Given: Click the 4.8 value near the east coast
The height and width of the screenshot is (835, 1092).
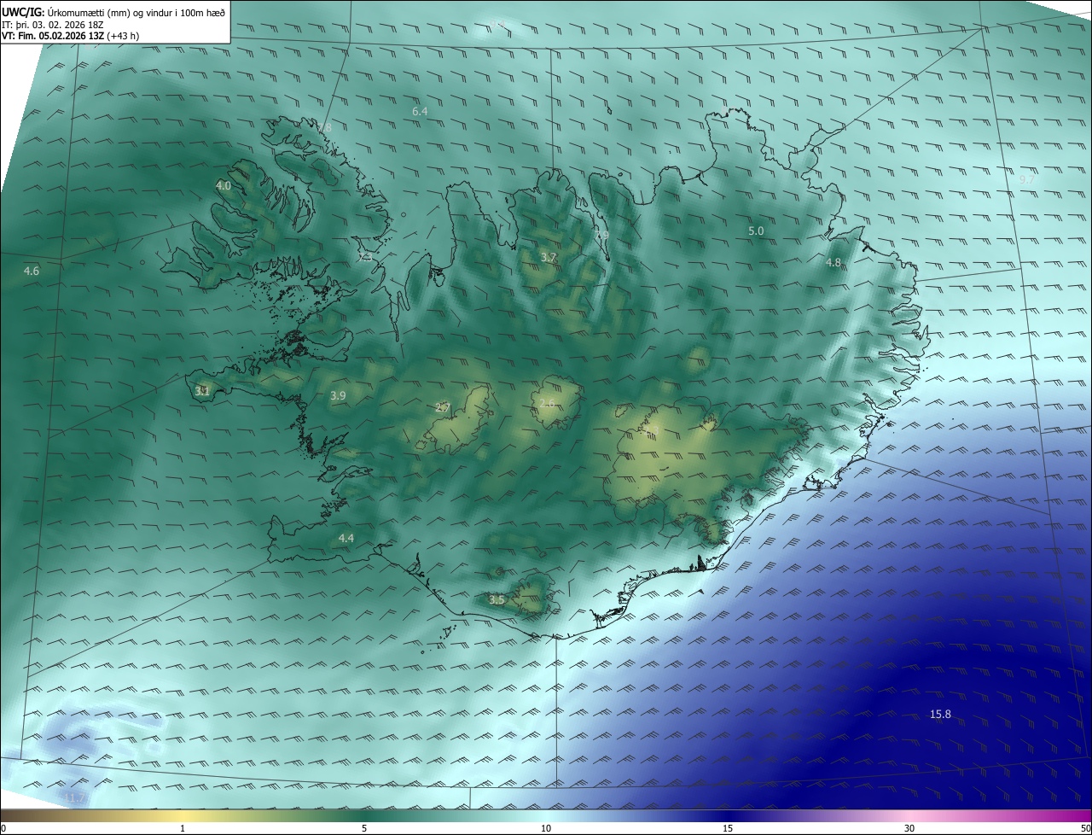Looking at the screenshot, I should click(834, 262).
